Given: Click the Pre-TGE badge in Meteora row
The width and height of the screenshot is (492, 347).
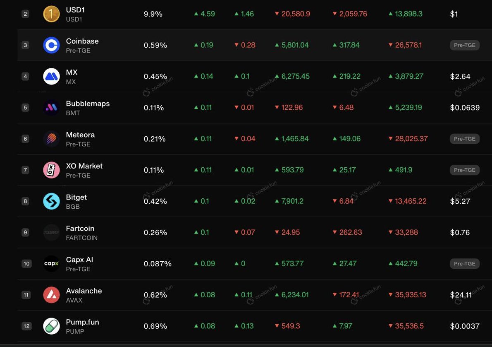Looking at the screenshot, I should tap(464, 139).
